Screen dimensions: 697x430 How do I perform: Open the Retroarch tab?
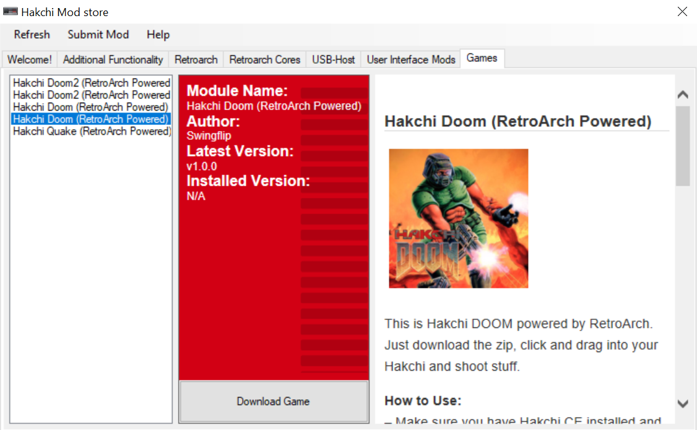196,59
